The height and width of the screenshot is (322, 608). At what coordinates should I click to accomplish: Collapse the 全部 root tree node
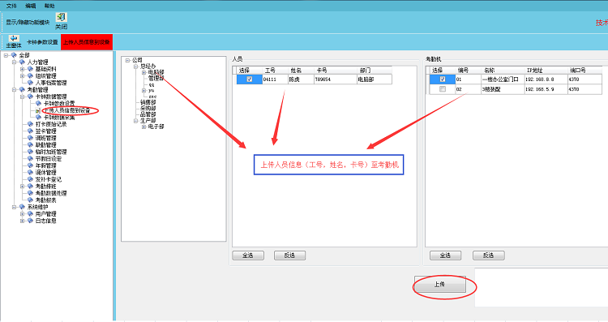pos(6,55)
